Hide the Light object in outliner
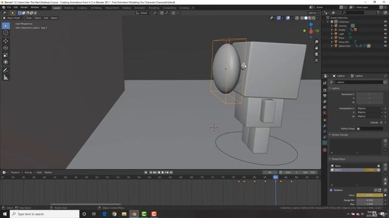Viewport: 389px width, 218px height. pos(385,34)
